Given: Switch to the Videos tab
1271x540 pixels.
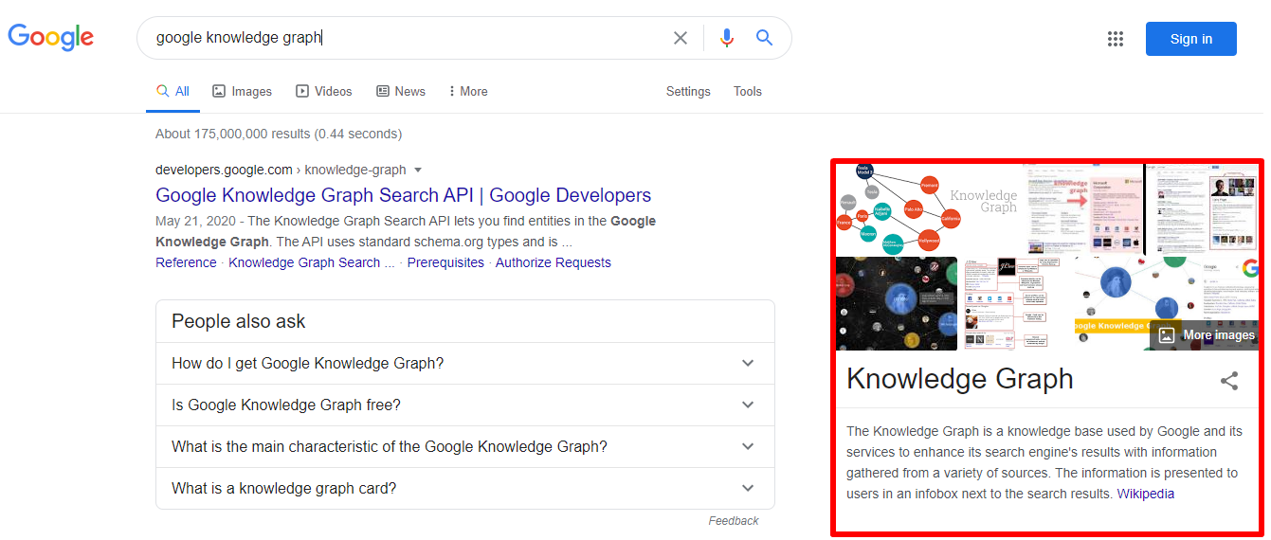Looking at the screenshot, I should pyautogui.click(x=324, y=92).
